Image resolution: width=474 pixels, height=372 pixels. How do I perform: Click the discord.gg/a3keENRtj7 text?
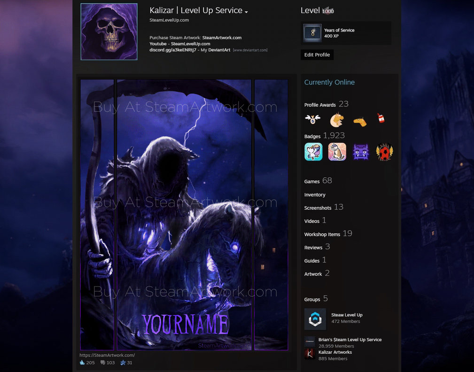(173, 50)
